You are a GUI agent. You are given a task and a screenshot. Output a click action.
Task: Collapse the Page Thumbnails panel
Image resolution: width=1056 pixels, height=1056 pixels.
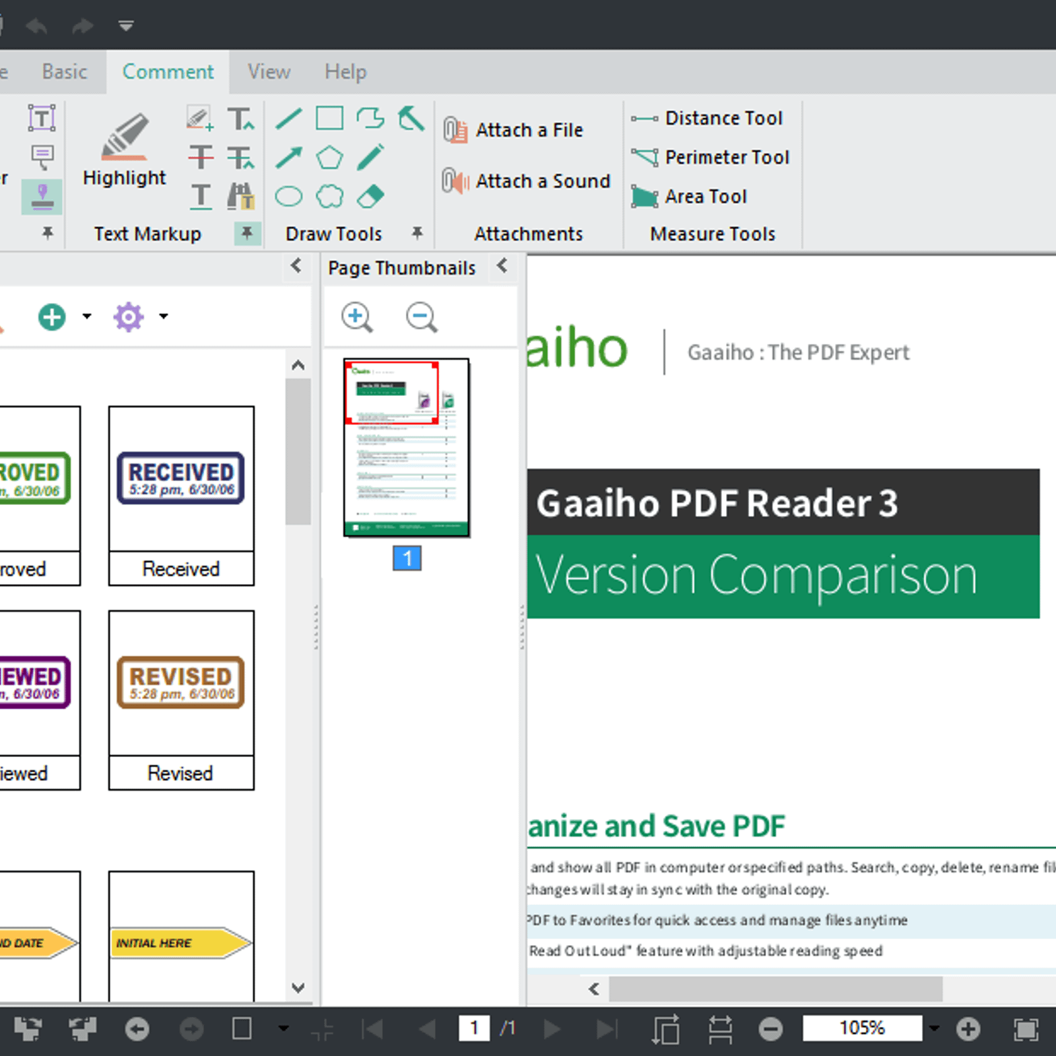click(x=503, y=266)
